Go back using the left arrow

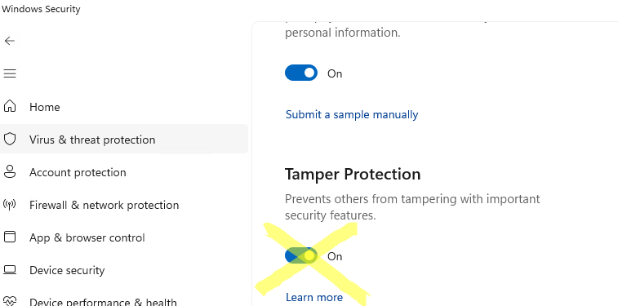click(x=10, y=41)
